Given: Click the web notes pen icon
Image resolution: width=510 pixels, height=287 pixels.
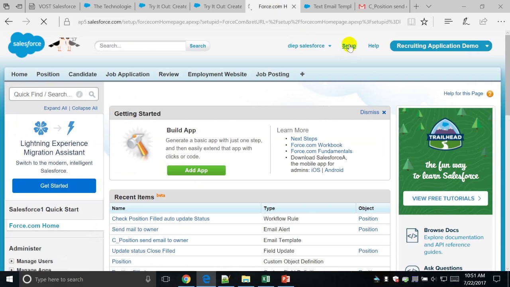Looking at the screenshot, I should click(x=466, y=22).
